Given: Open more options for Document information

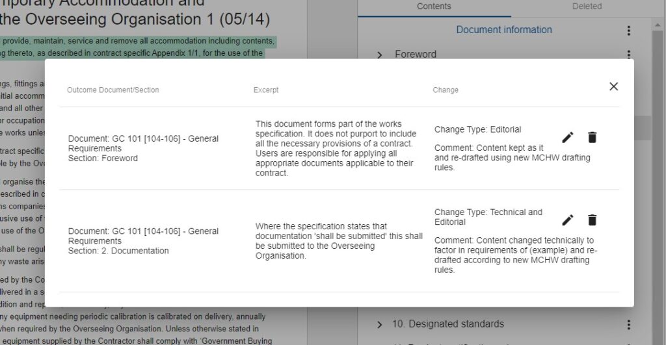Looking at the screenshot, I should point(628,31).
